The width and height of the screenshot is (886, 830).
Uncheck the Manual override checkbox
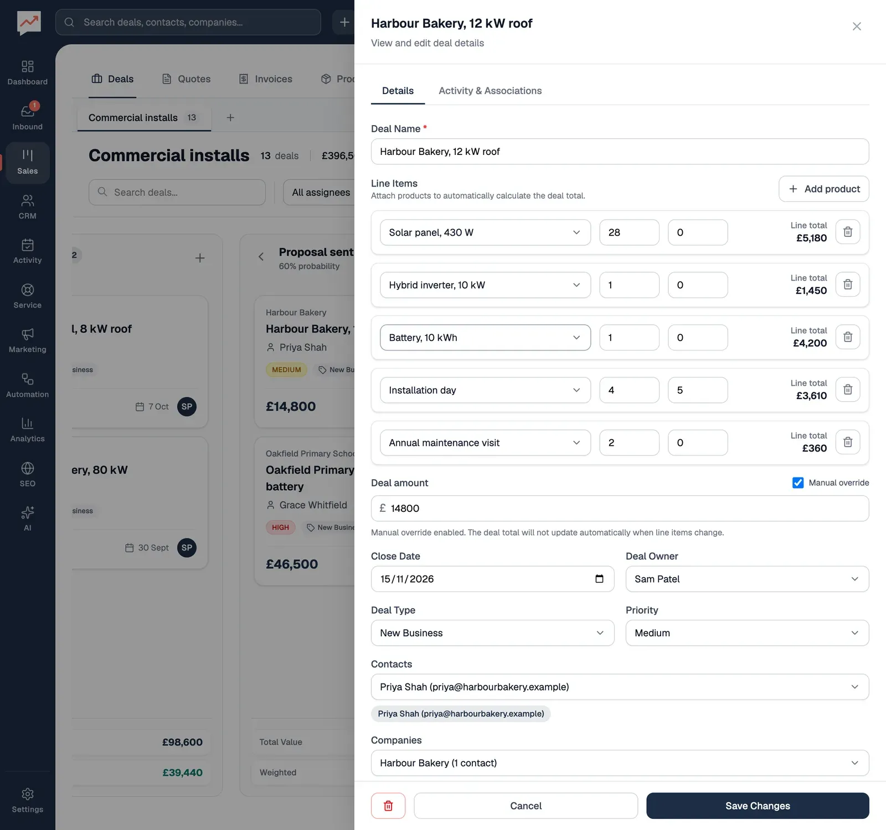pyautogui.click(x=798, y=483)
